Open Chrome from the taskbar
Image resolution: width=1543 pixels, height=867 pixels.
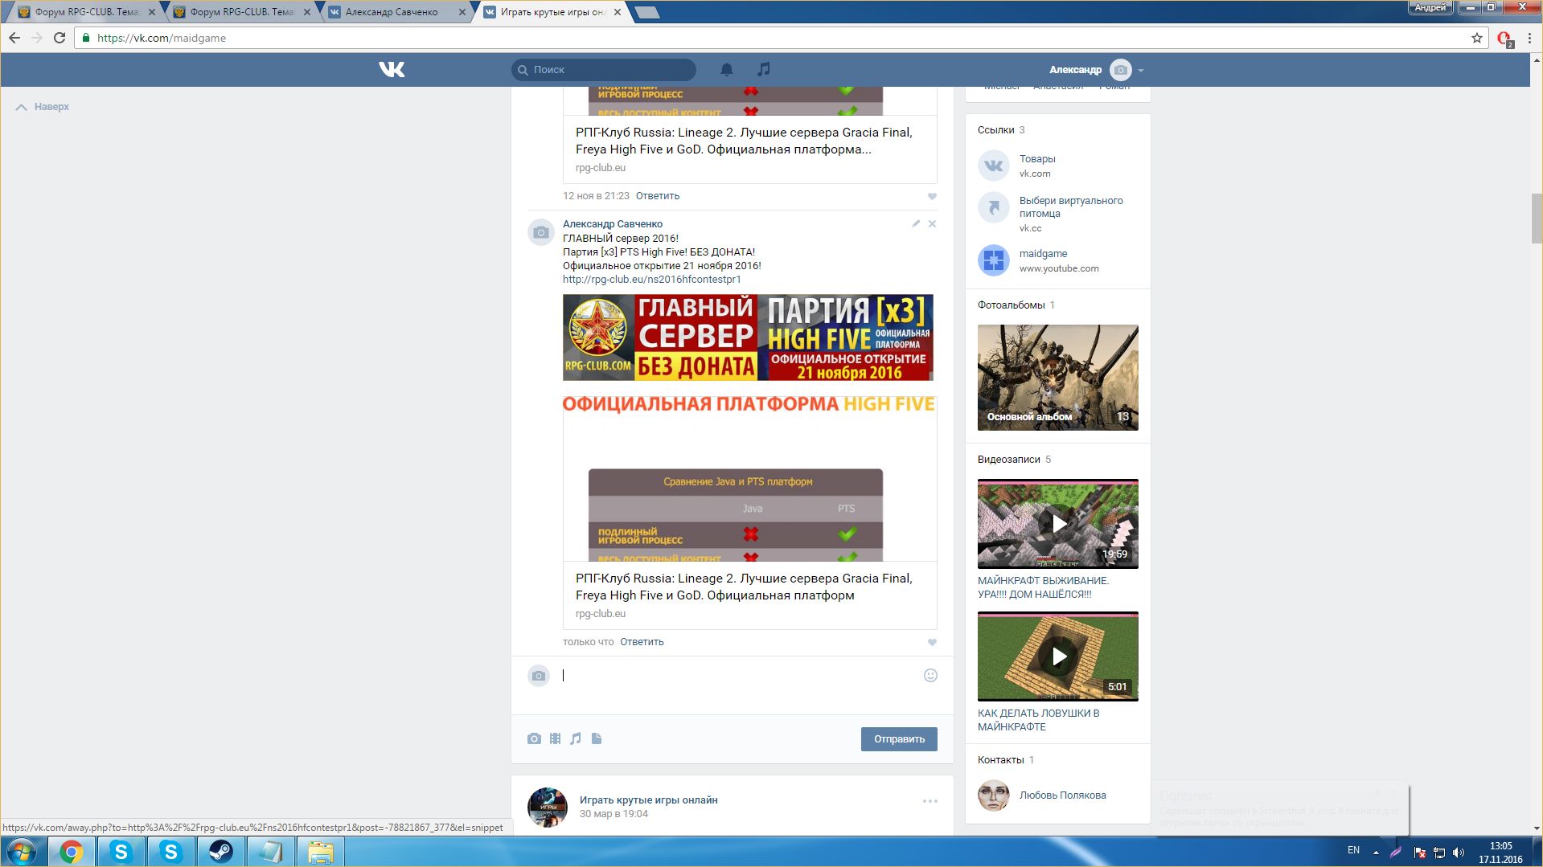pyautogui.click(x=72, y=852)
